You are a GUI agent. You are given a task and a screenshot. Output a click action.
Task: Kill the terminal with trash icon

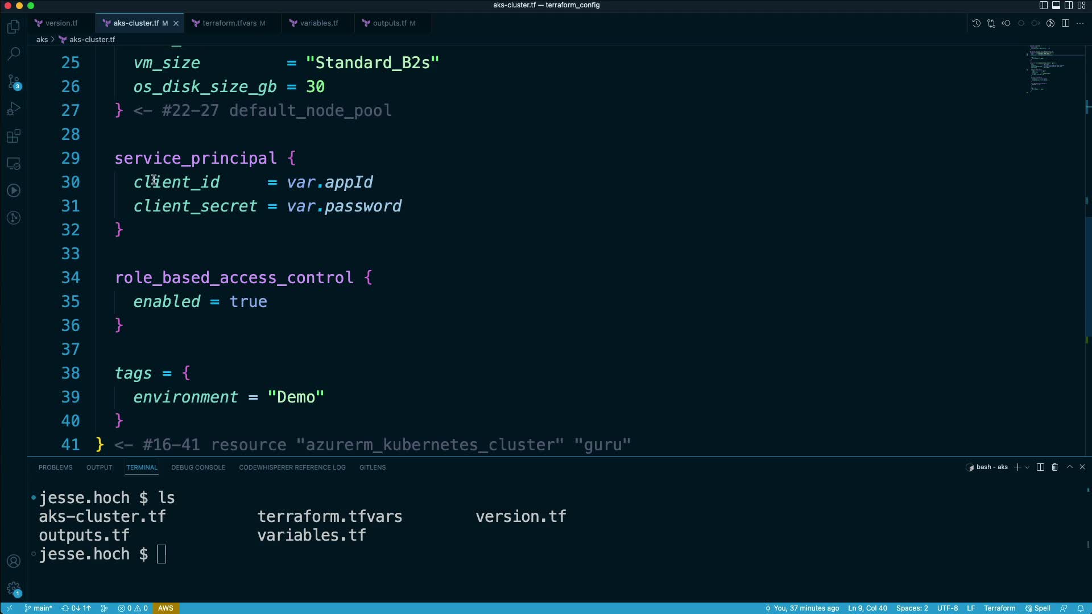(x=1054, y=467)
